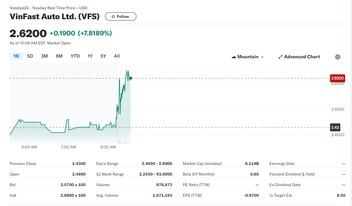The image size is (352, 206).
Task: Click the expand arrows icon of Advanced Chart
Action: (x=280, y=57)
